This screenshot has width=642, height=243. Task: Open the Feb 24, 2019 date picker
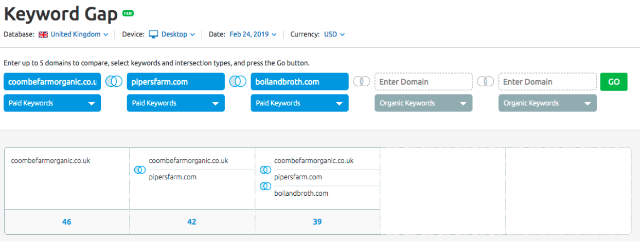pyautogui.click(x=253, y=34)
